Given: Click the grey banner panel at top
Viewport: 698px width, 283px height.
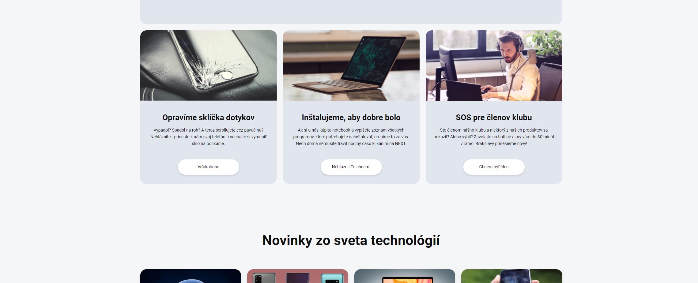Looking at the screenshot, I should coord(351,12).
